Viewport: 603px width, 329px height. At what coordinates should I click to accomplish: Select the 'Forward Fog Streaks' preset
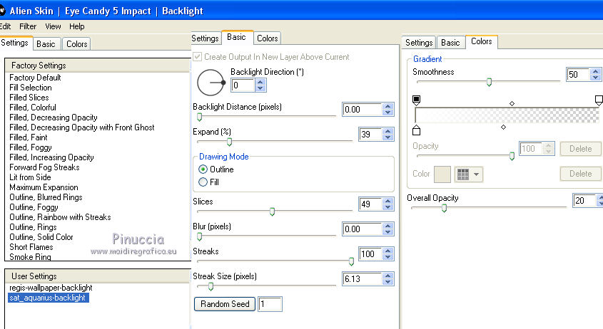pyautogui.click(x=44, y=167)
